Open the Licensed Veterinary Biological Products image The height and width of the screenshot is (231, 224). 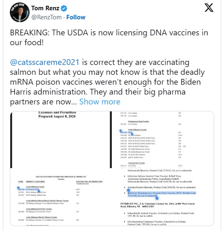(60, 197)
